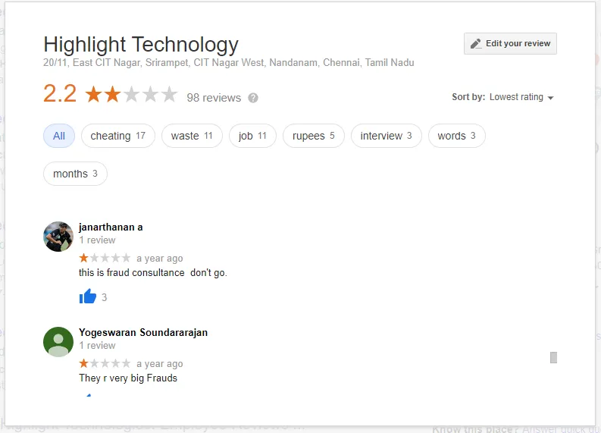
Task: Select the All filter chip
Action: pyautogui.click(x=59, y=136)
